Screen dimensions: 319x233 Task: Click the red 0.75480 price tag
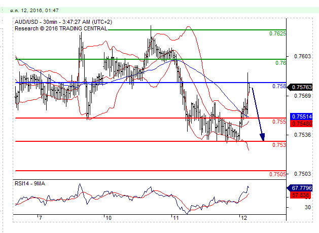tap(301, 123)
